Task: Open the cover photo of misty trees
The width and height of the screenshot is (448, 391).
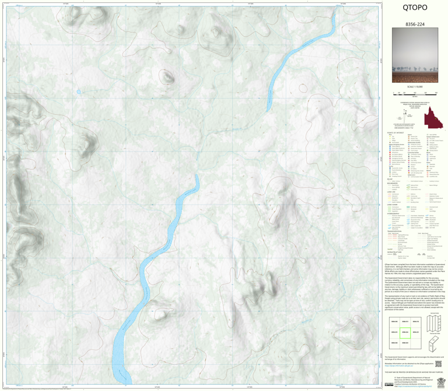Action: [415, 55]
